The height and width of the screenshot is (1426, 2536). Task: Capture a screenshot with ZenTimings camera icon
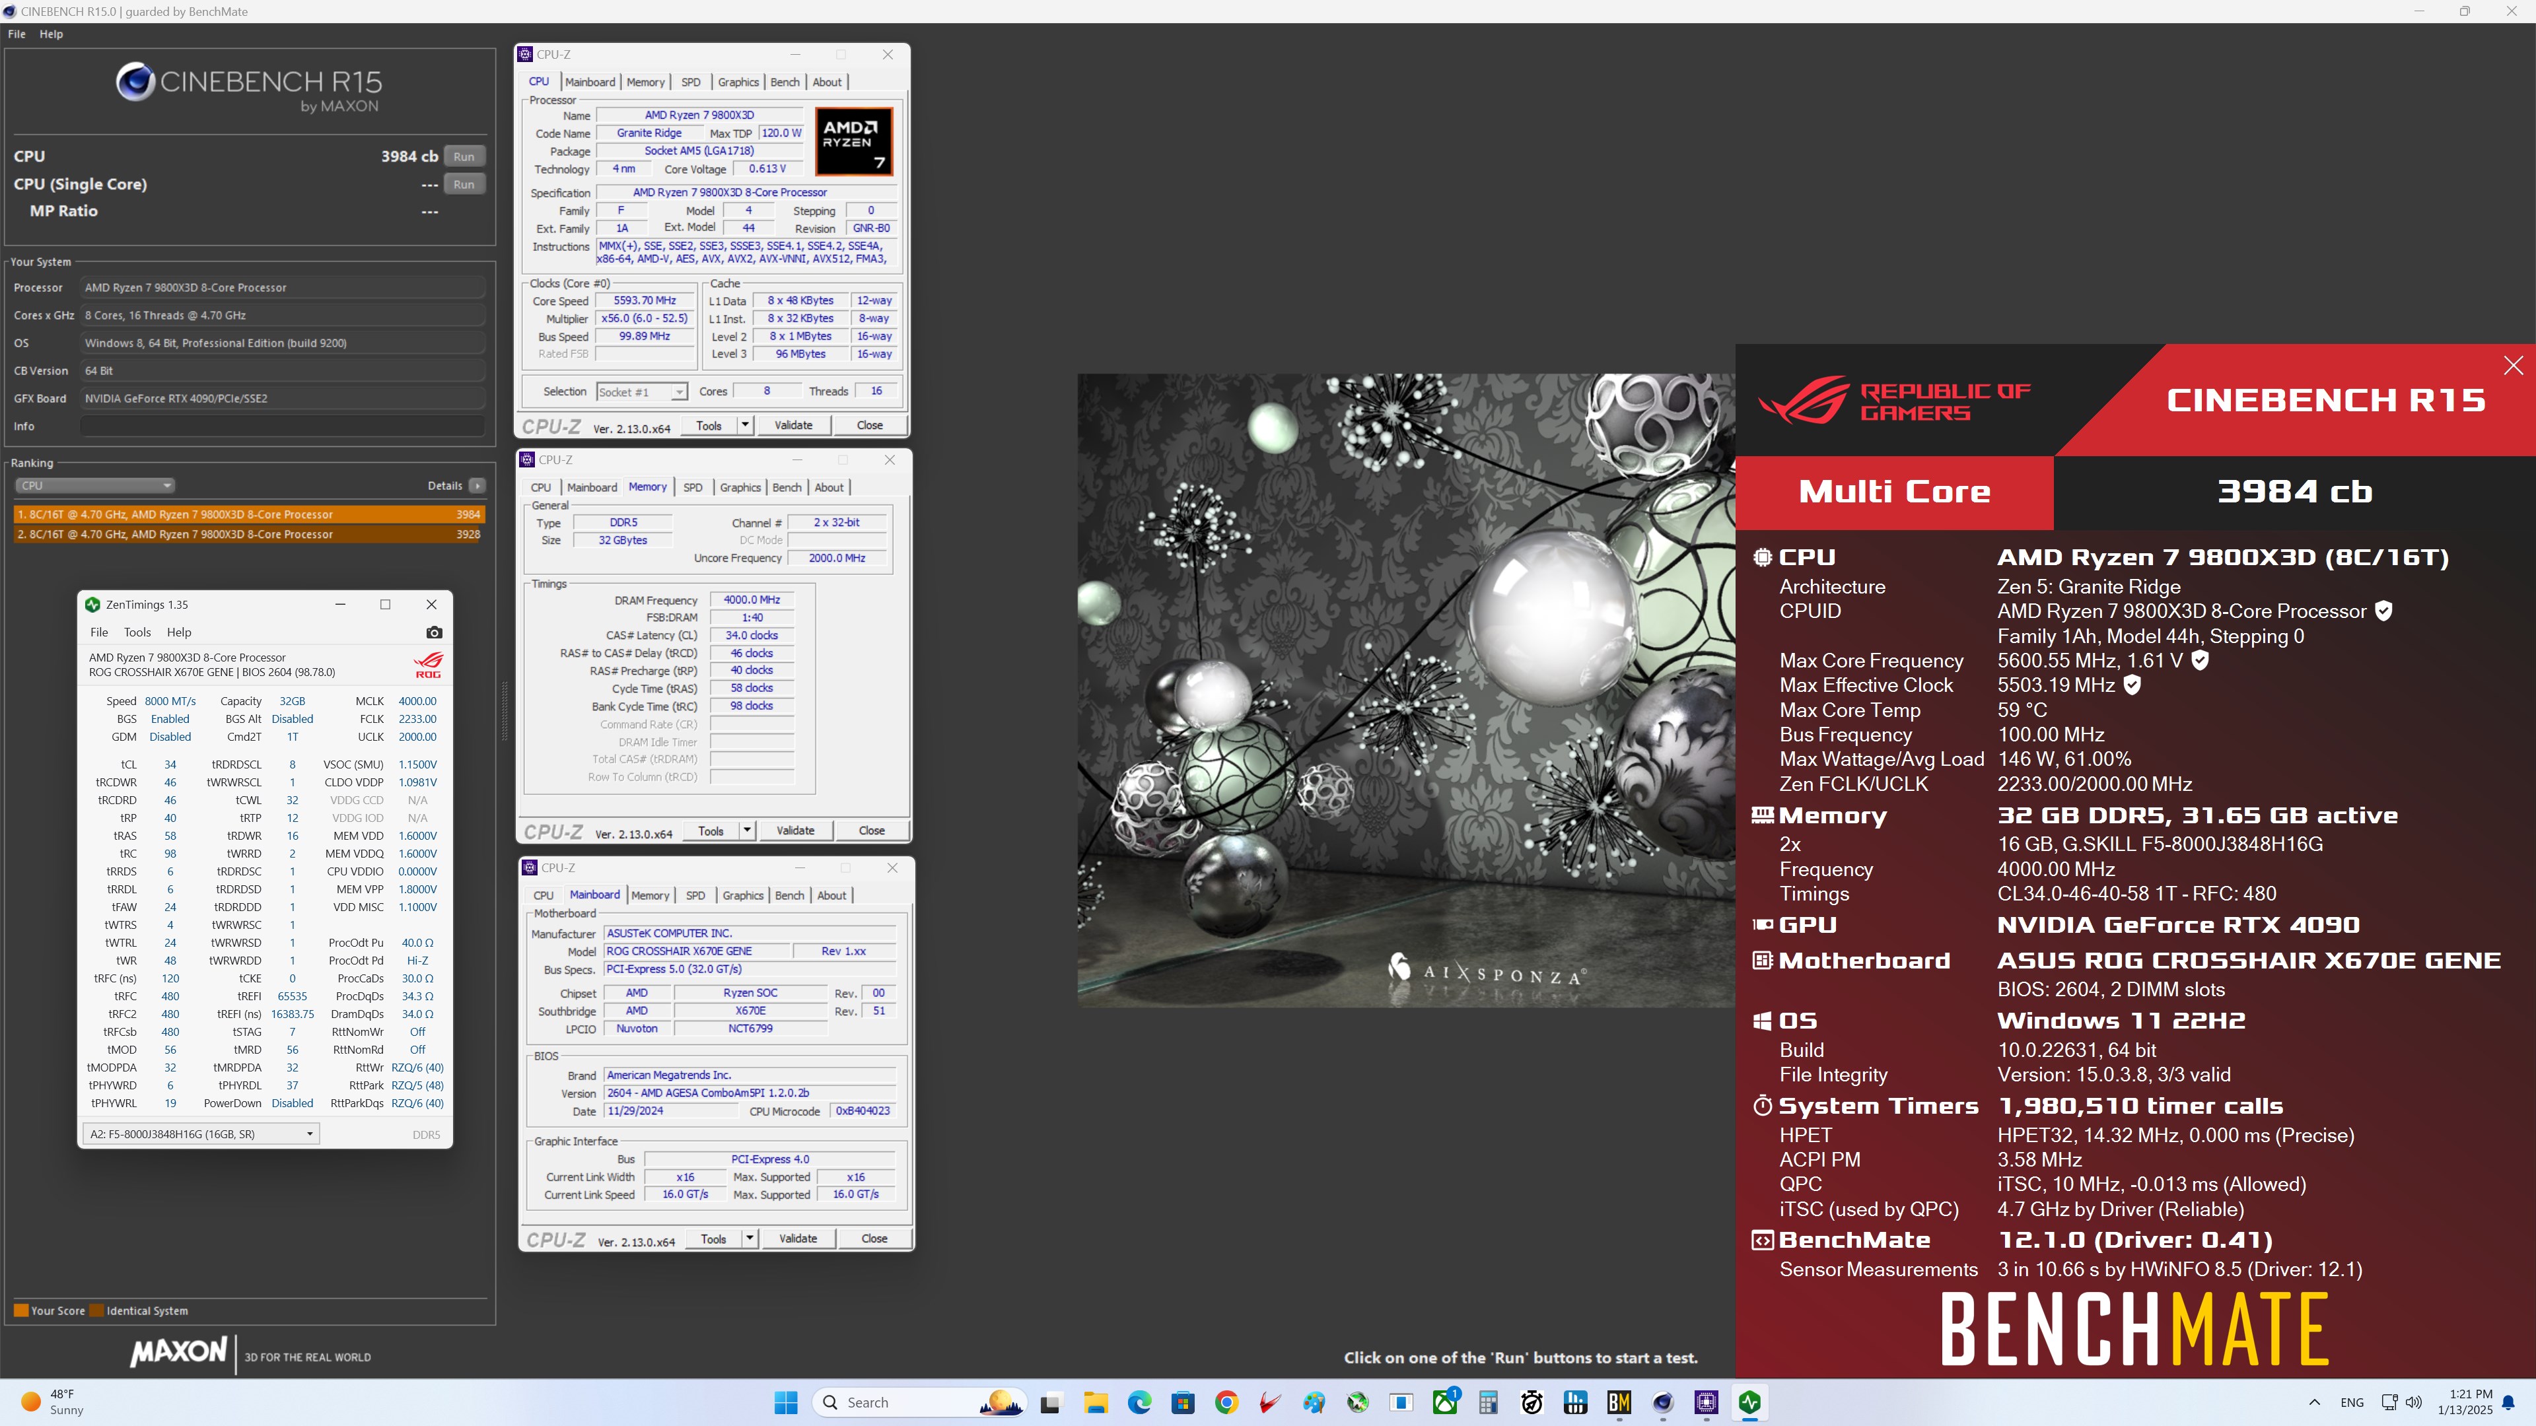434,633
